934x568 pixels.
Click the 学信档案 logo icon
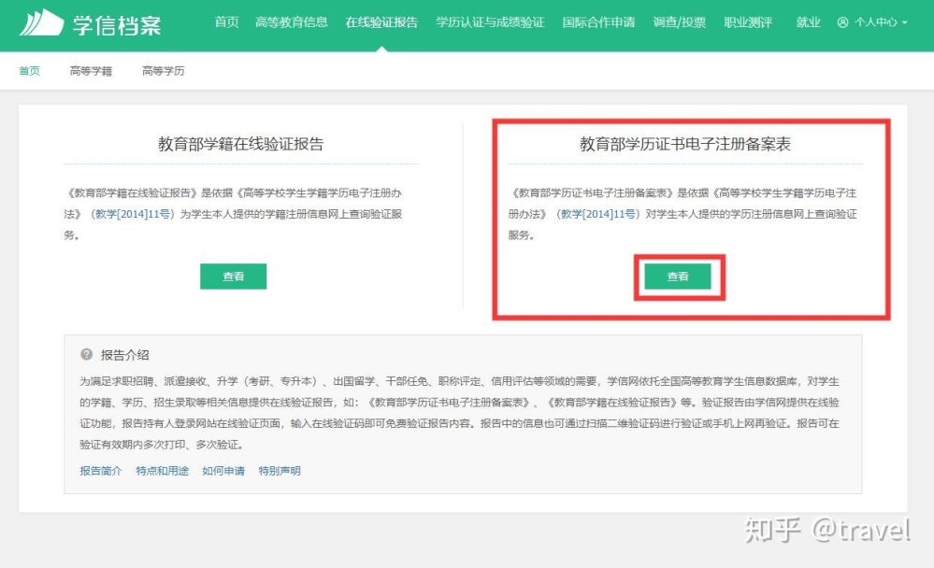click(x=41, y=22)
